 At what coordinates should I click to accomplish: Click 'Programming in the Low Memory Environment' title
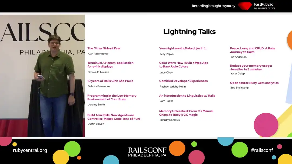(112, 97)
